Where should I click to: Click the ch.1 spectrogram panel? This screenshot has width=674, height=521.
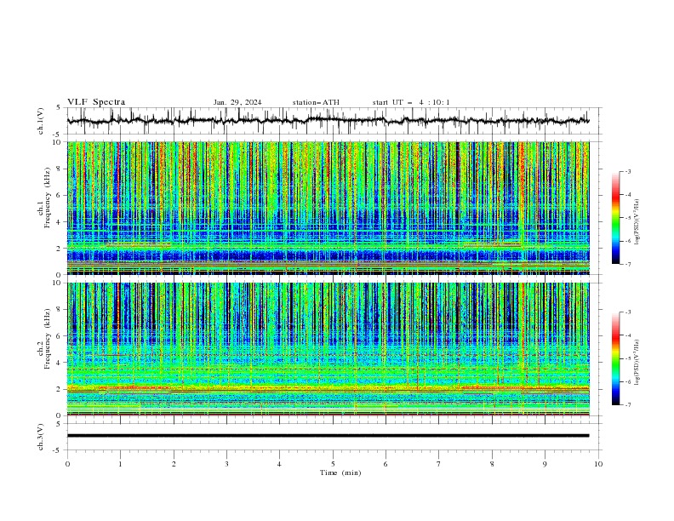coord(328,208)
